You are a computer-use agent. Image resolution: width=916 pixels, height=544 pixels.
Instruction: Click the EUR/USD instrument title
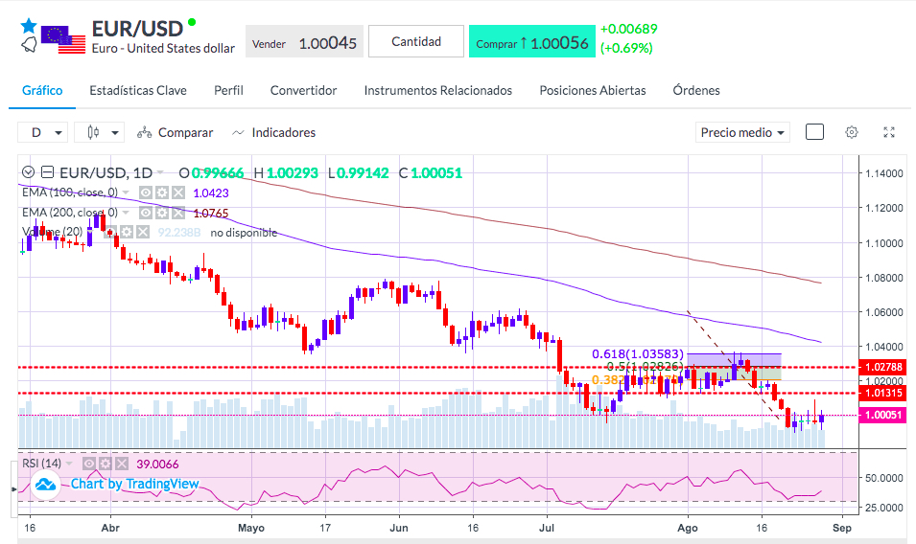click(x=137, y=29)
